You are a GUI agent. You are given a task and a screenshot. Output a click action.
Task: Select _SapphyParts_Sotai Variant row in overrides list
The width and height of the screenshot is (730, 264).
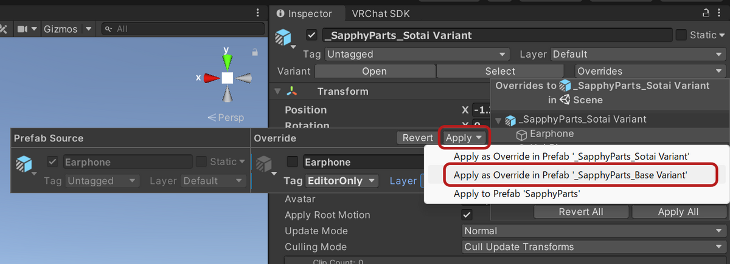tap(610, 120)
